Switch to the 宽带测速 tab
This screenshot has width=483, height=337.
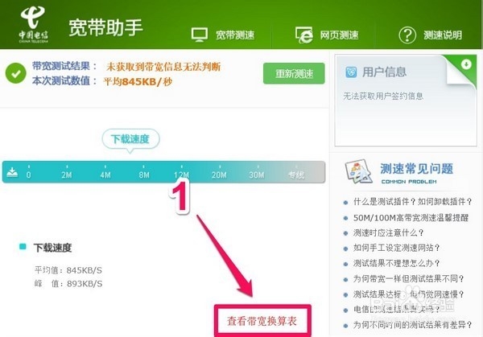pos(235,35)
